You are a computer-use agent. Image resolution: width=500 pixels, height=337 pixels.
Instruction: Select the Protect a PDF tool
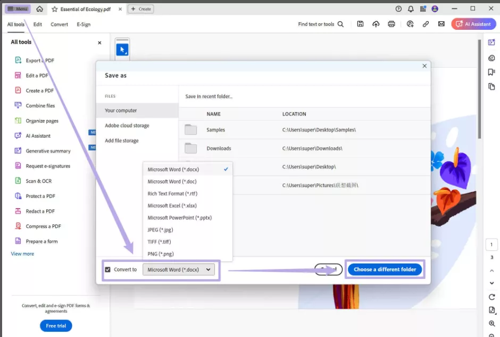coord(40,196)
